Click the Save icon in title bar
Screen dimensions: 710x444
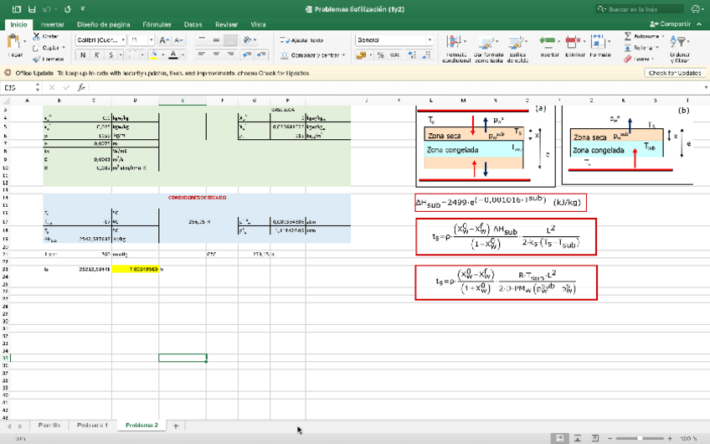pyautogui.click(x=32, y=8)
